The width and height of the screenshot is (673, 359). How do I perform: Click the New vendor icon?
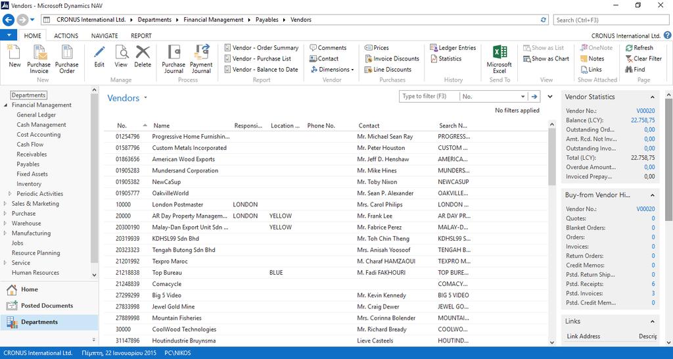pos(14,52)
